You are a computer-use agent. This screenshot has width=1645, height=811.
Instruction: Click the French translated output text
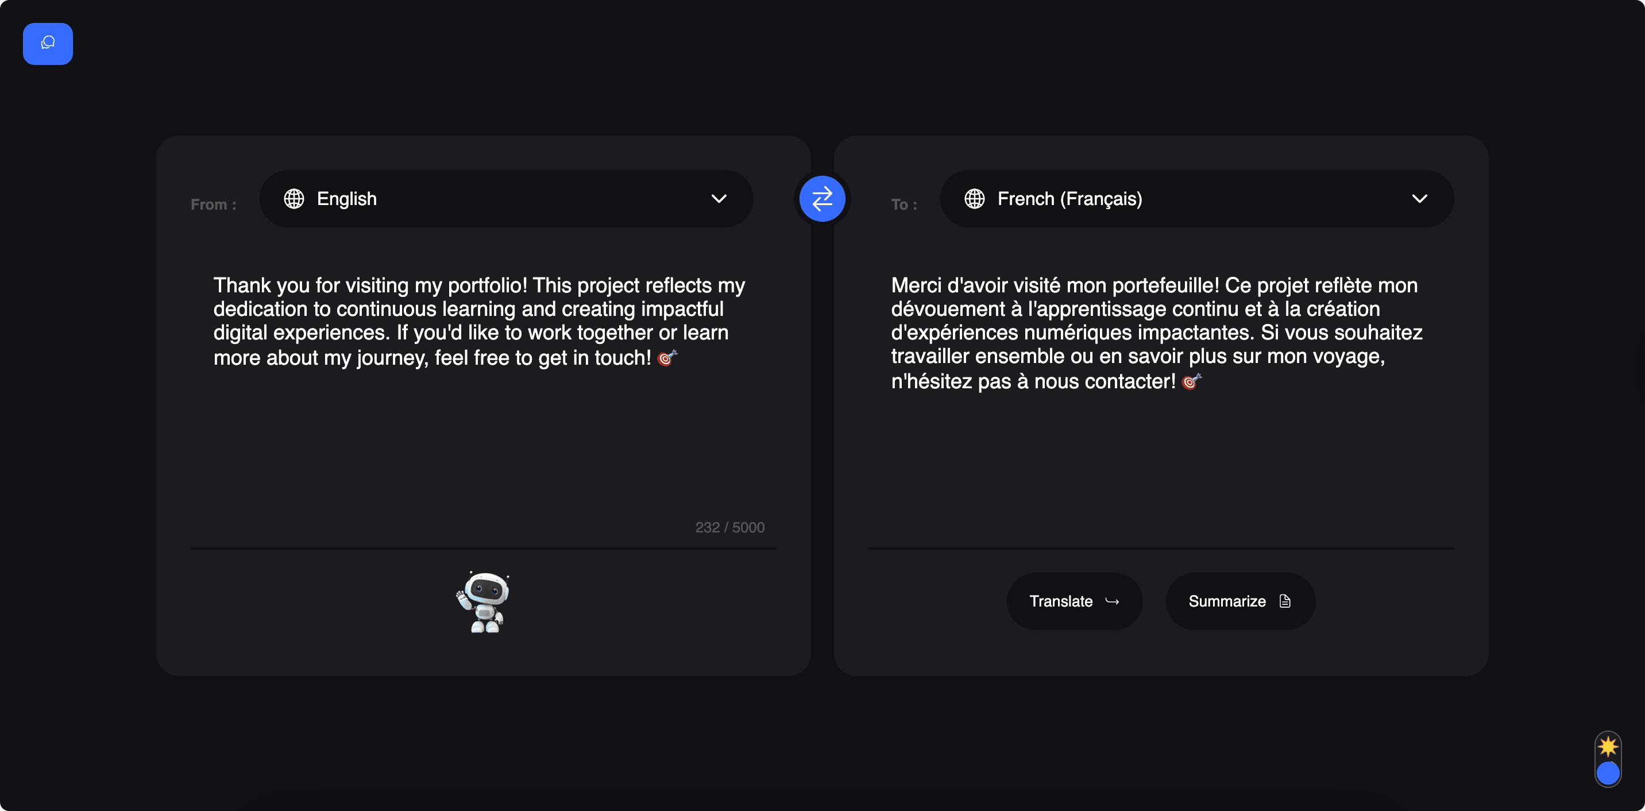coord(1156,333)
